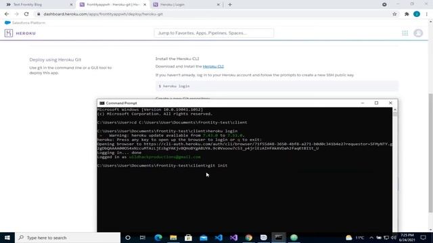Select Command Prompt taskbar icon
Image resolution: width=433 pixels, height=243 pixels.
279,238
